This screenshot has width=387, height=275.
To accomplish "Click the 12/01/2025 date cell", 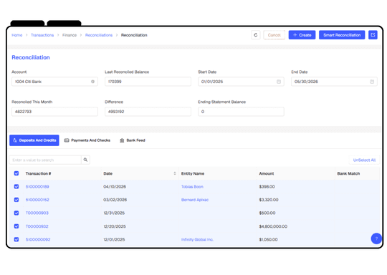I will tap(114, 239).
